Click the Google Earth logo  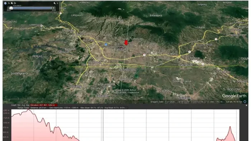point(234,96)
